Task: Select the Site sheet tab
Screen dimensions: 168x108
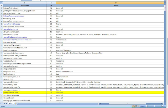Action: point(11,104)
